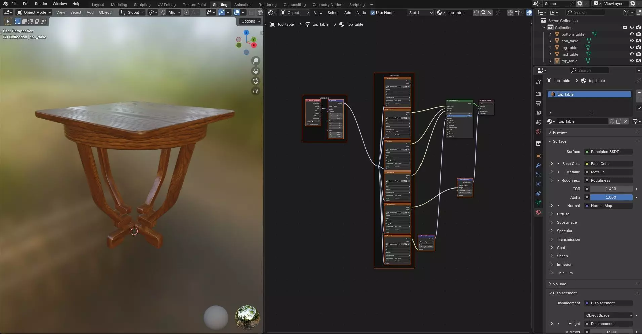
Task: Toggle the viewport Show Gizmo button
Action: (x=222, y=12)
